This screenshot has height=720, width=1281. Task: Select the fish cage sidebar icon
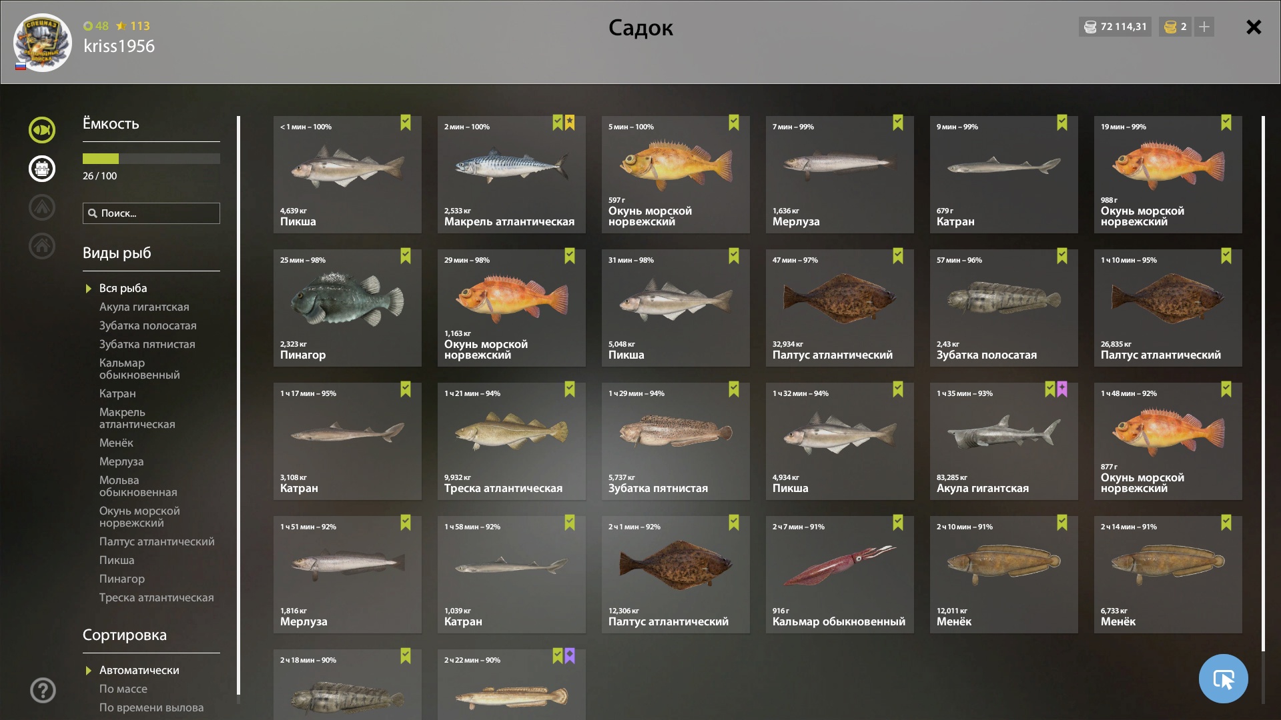coord(42,169)
